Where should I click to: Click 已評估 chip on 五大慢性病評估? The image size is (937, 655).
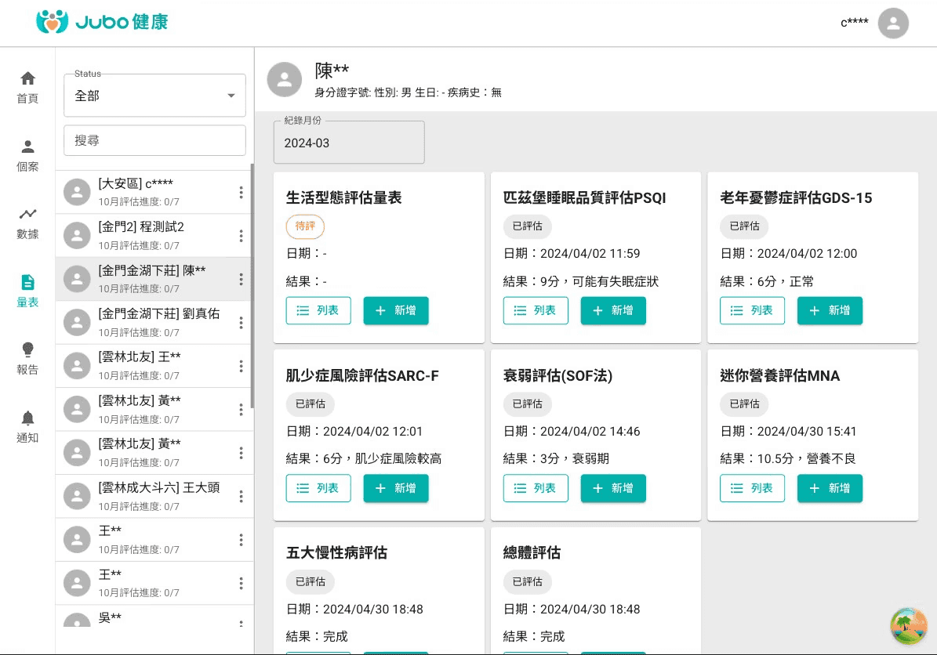(311, 581)
